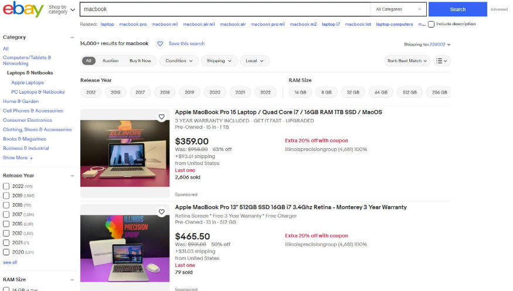Open All Categories dropdown in search bar
This screenshot has height=291, width=513.
point(398,9)
